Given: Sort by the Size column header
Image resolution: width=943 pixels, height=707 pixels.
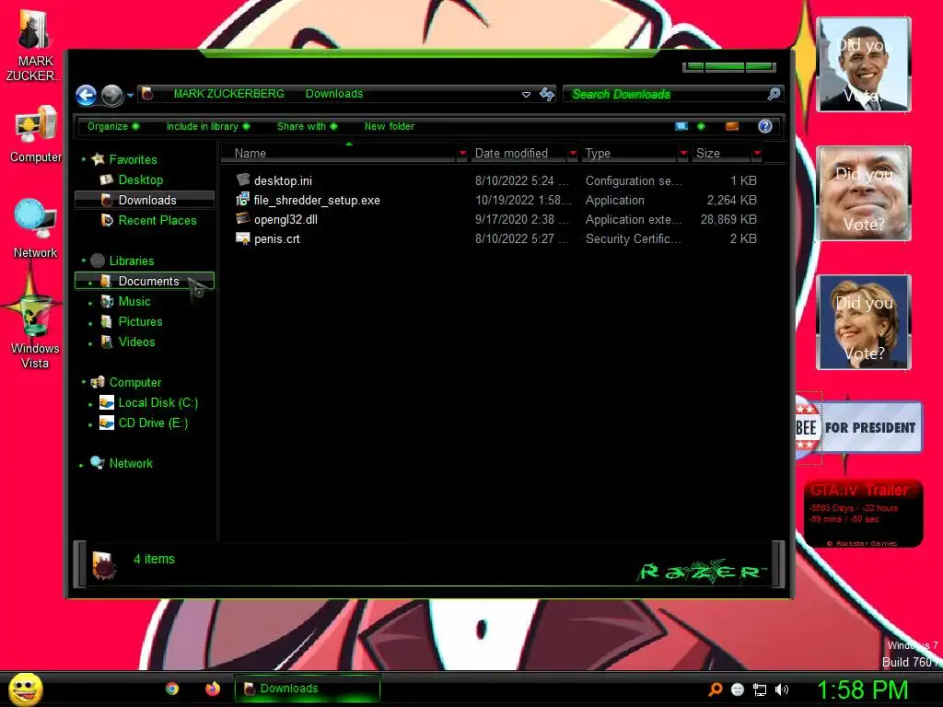Looking at the screenshot, I should pos(720,154).
